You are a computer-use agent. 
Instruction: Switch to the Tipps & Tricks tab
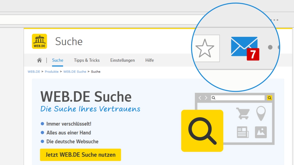click(x=86, y=60)
